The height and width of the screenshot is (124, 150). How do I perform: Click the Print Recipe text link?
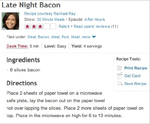(136, 68)
